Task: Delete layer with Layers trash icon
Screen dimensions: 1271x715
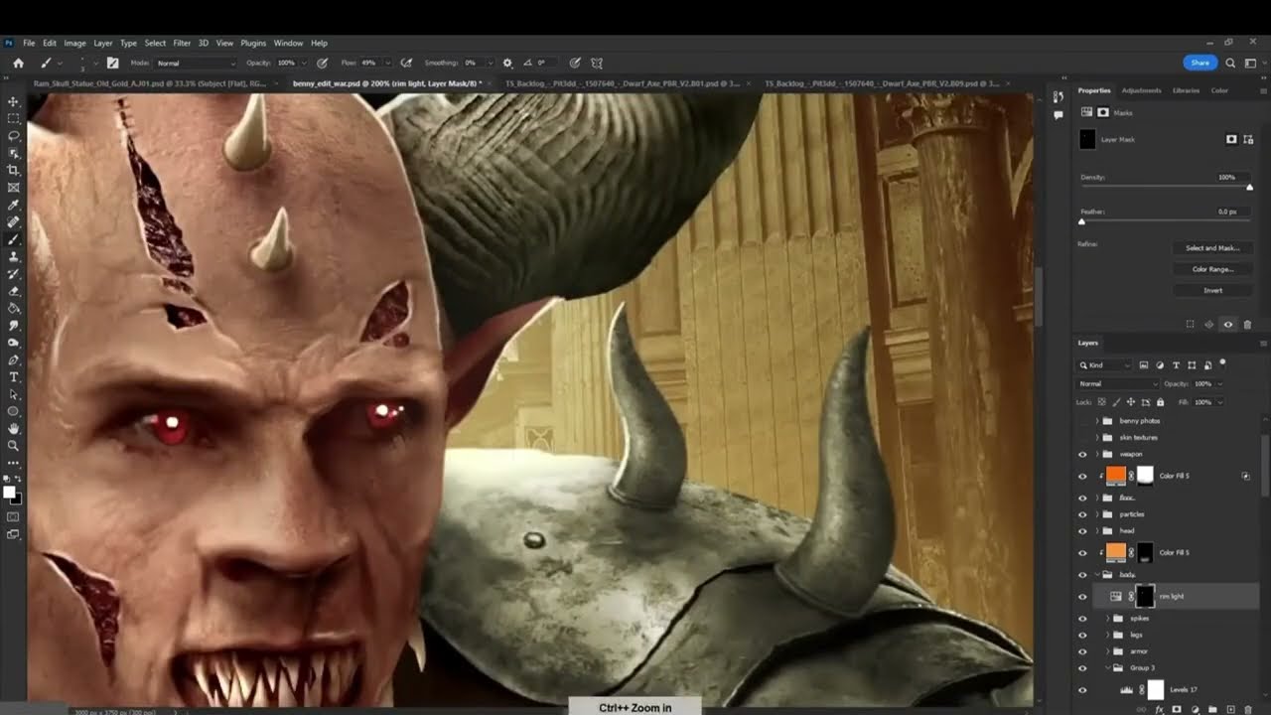Action: click(1248, 709)
